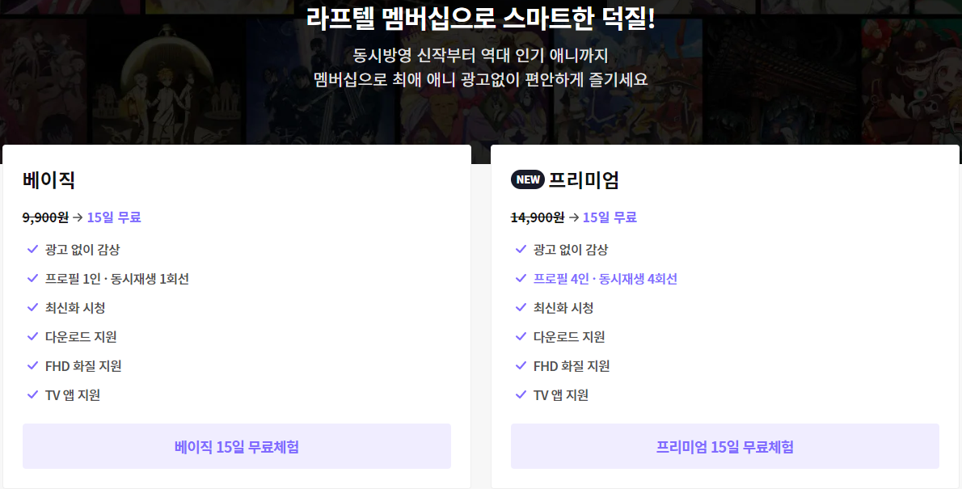Click checkmark beside 최신화 시청 in 프리미엄
Image resolution: width=962 pixels, height=489 pixels.
tap(521, 307)
